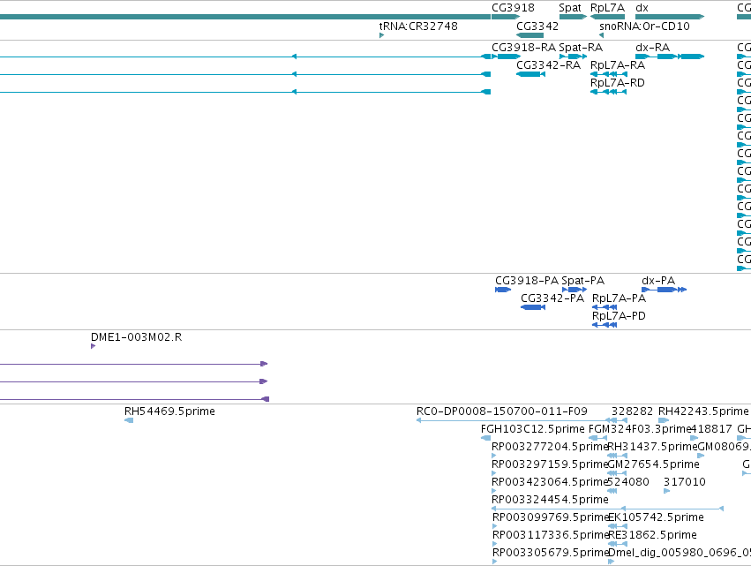The image size is (751, 566).
Task: Select the CG3918 gene feature
Action: [x=506, y=17]
